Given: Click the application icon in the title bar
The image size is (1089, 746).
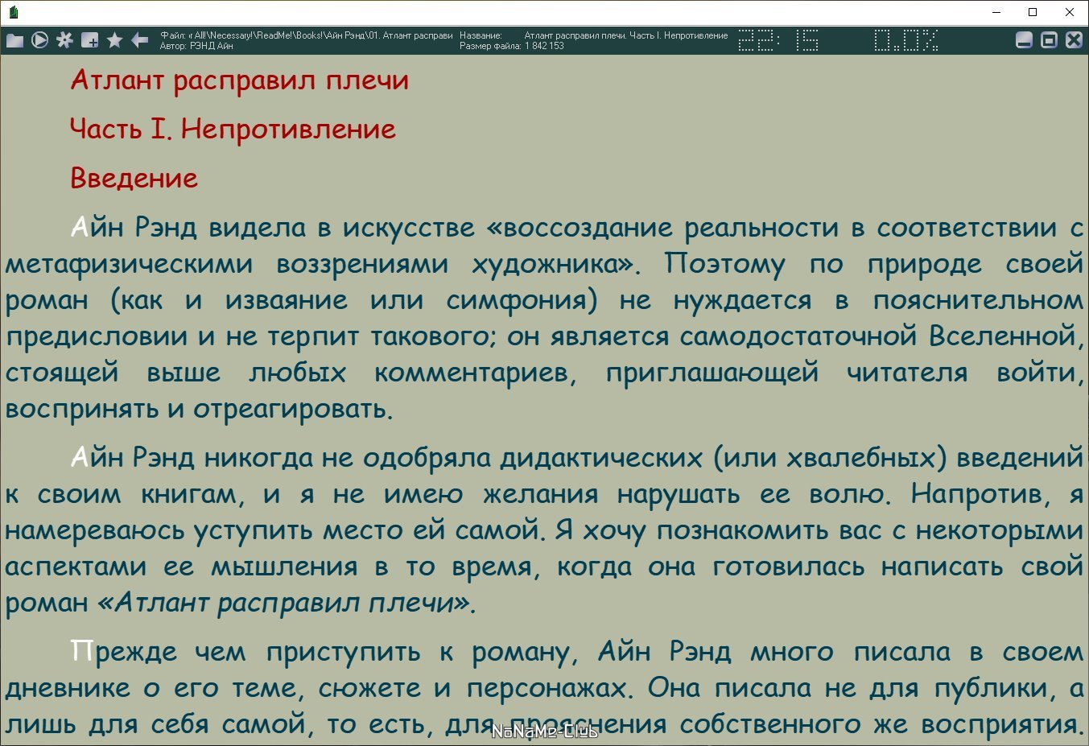Looking at the screenshot, I should 13,12.
